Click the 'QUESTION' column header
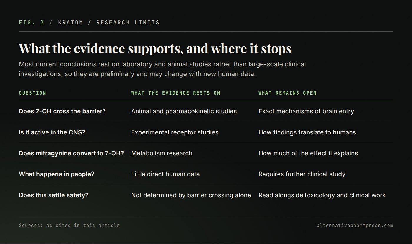Image resolution: width=412 pixels, height=244 pixels. (x=32, y=93)
